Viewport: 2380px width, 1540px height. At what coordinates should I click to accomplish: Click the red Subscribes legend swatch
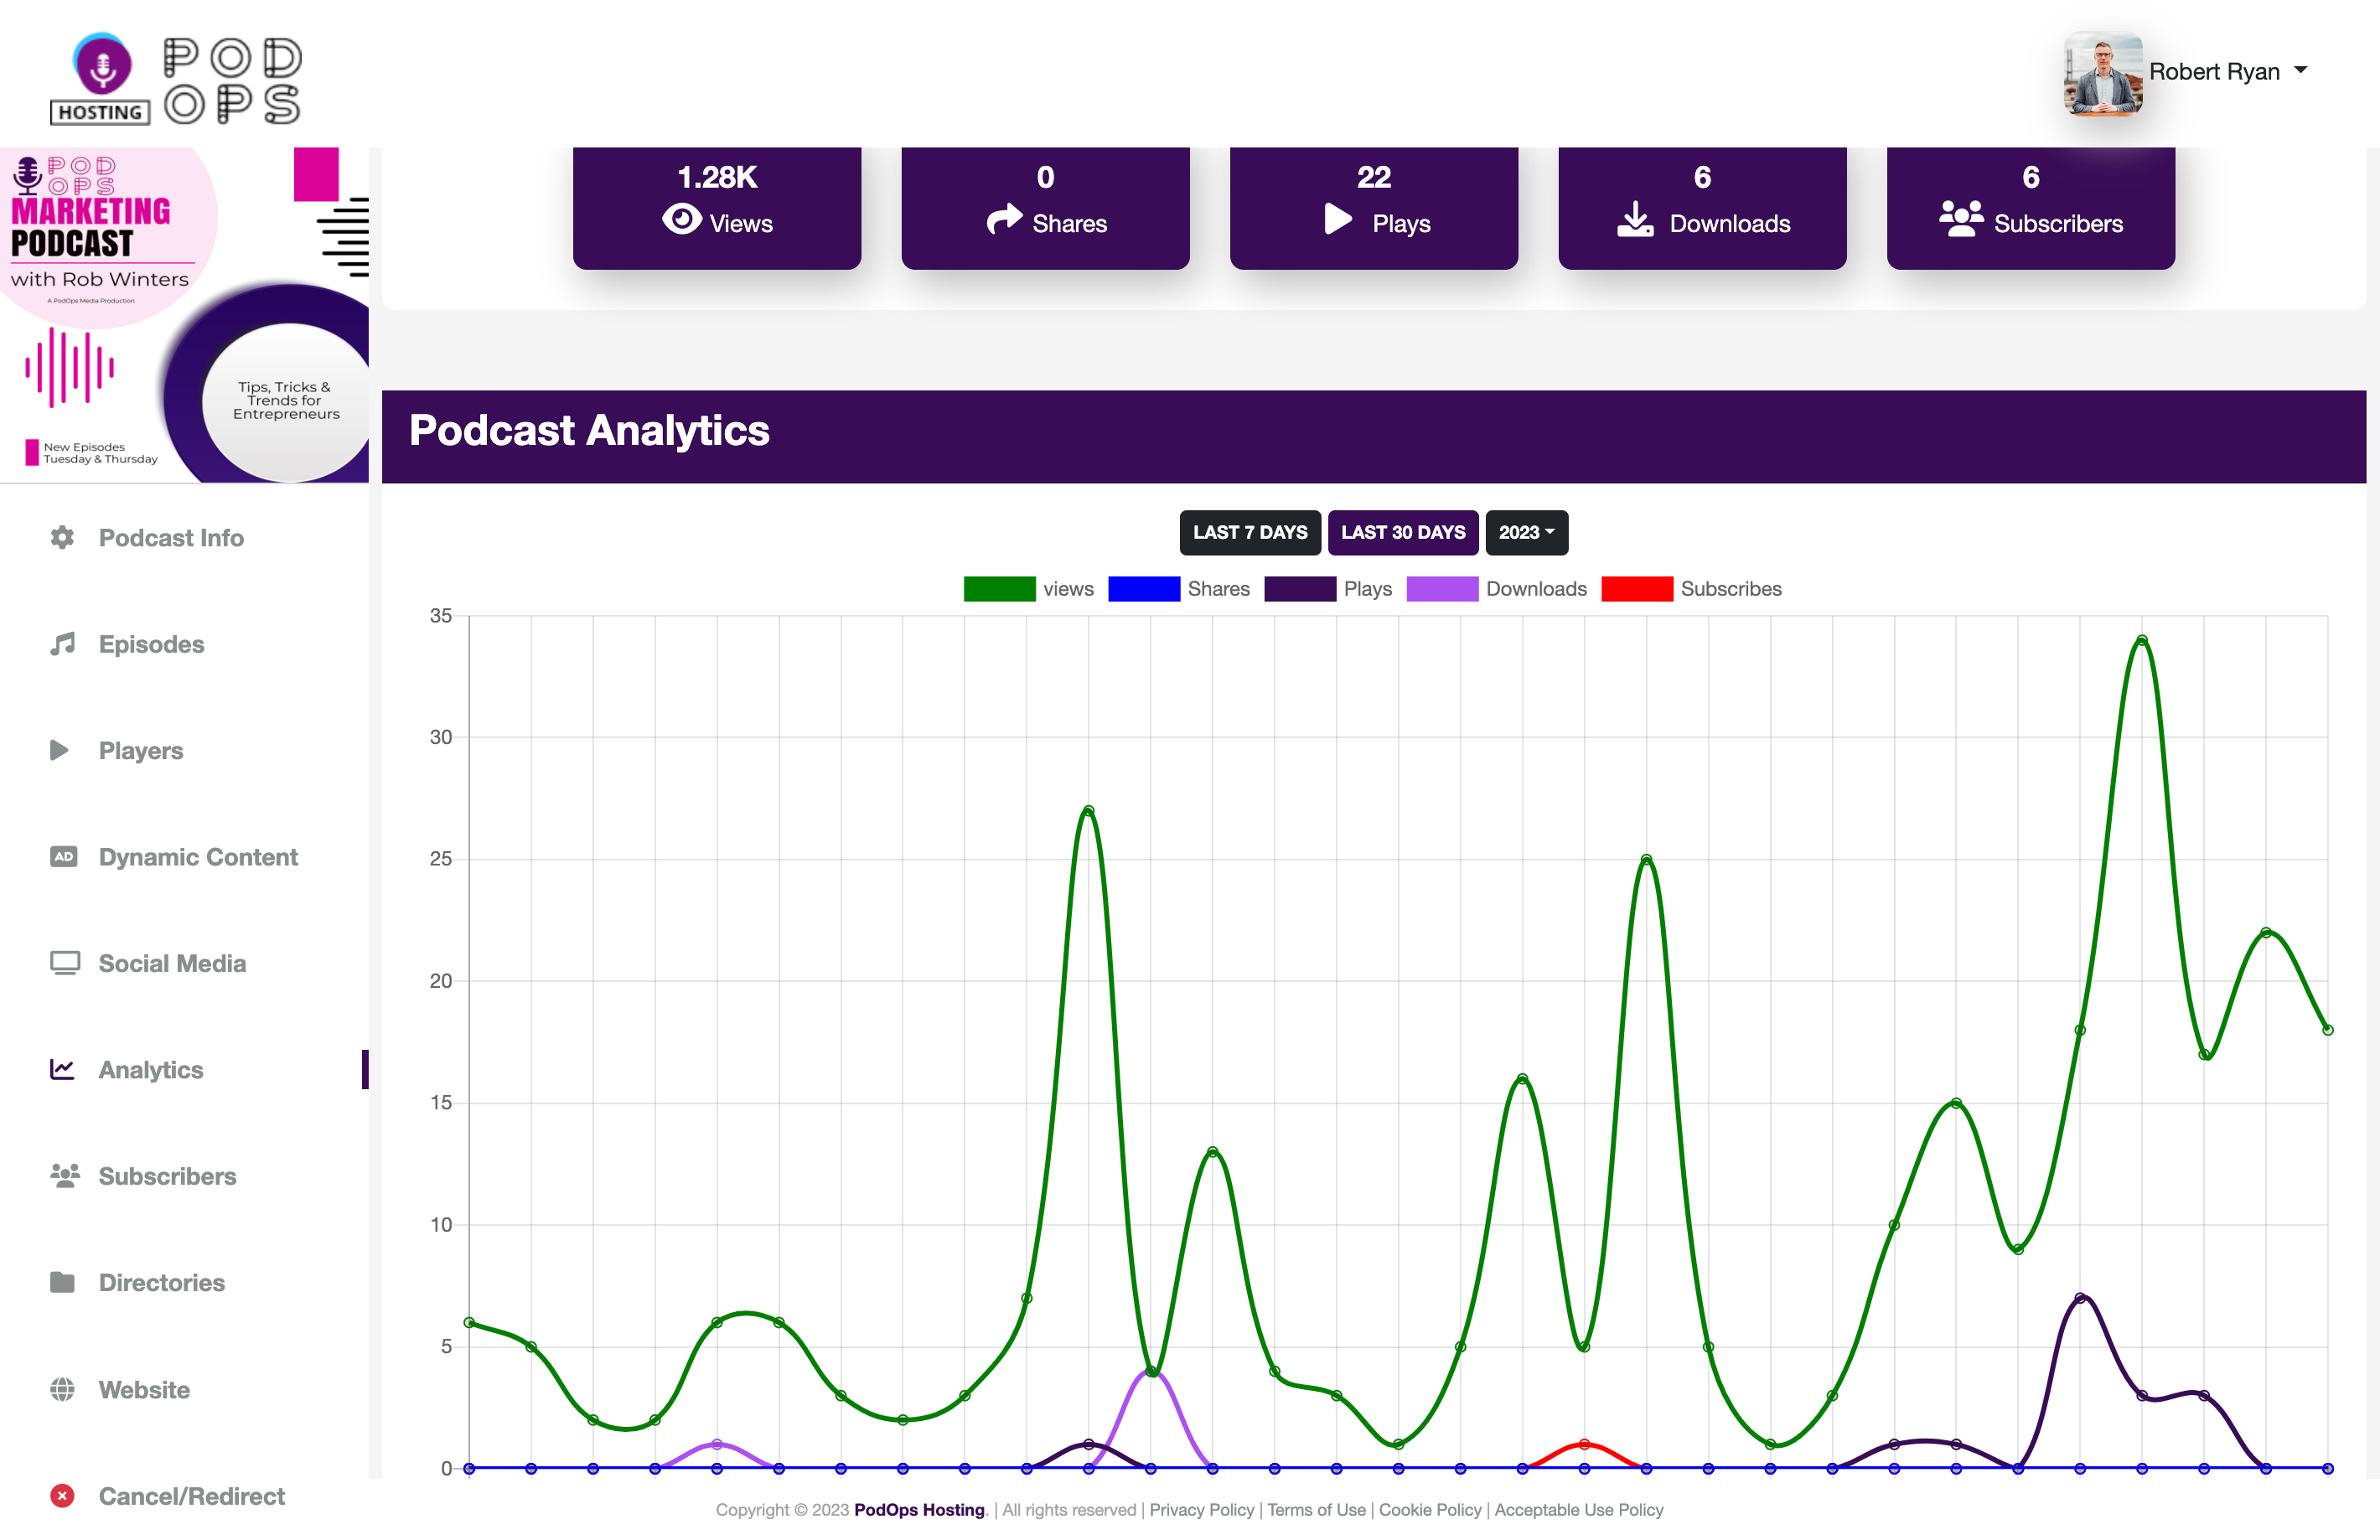1636,589
